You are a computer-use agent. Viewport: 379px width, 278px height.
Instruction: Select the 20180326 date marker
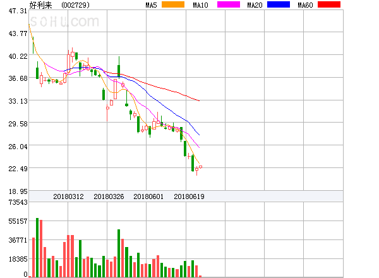click(108, 196)
